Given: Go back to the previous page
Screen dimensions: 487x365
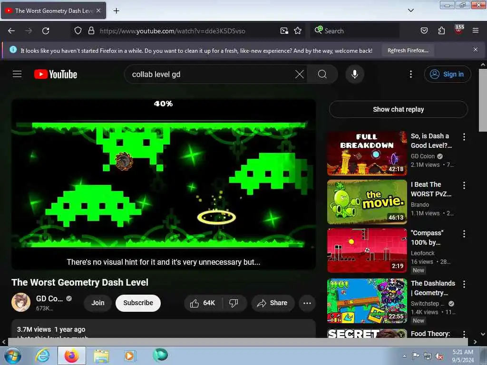Looking at the screenshot, I should coord(11,31).
